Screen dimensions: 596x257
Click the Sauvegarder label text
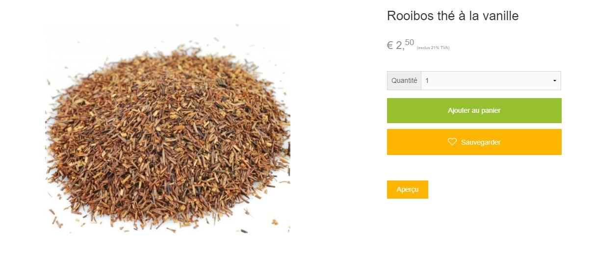point(481,142)
